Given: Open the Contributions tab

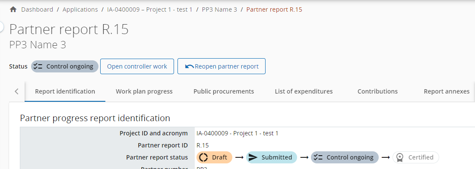Looking at the screenshot, I should coord(377,91).
